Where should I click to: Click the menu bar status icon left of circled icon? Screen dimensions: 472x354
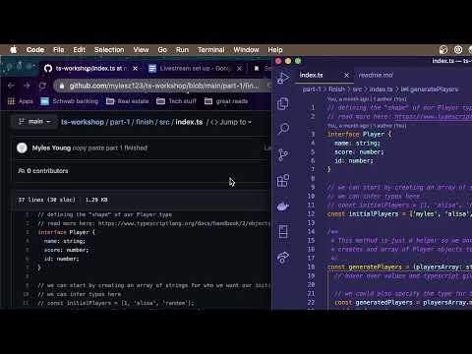(x=443, y=50)
